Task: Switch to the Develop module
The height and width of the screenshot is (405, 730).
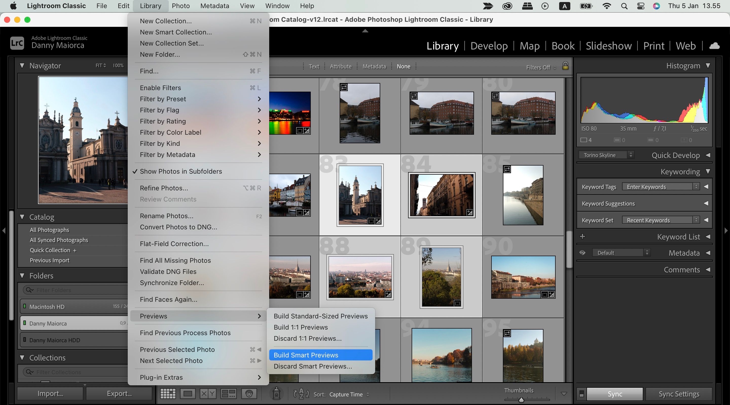Action: pos(489,46)
